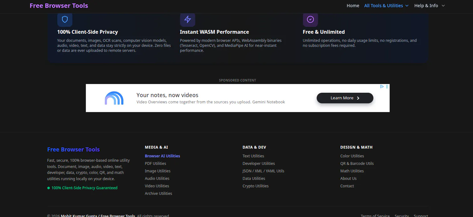Screen dimensions: 473x217
Task: Open the ad options three-dot icon
Action: point(387,86)
